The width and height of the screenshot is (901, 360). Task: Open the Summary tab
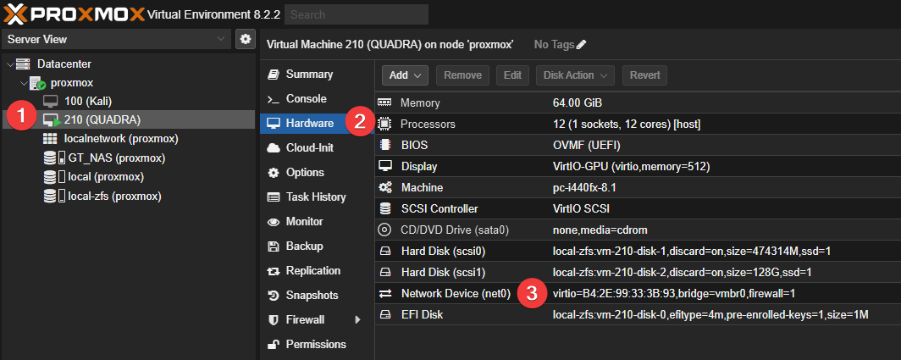tap(317, 75)
